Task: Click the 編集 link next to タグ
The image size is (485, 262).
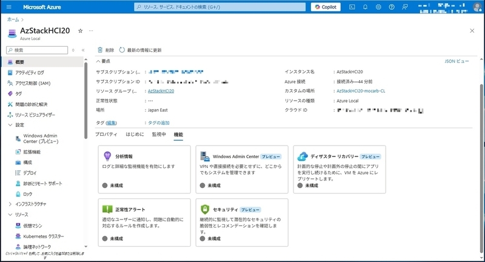Action: coord(112,123)
